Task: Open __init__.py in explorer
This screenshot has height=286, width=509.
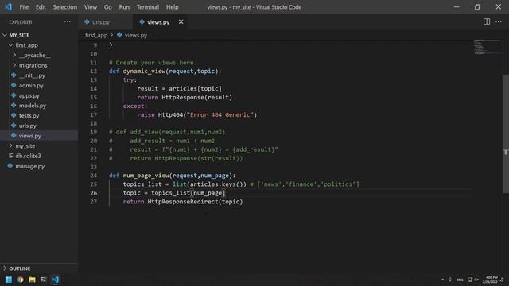Action: pos(32,75)
